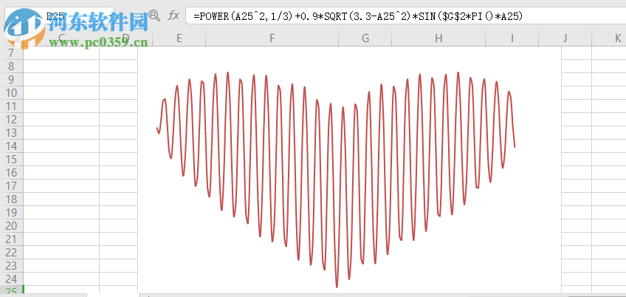This screenshot has height=297, width=626.
Task: Select column E header
Action: [x=179, y=38]
